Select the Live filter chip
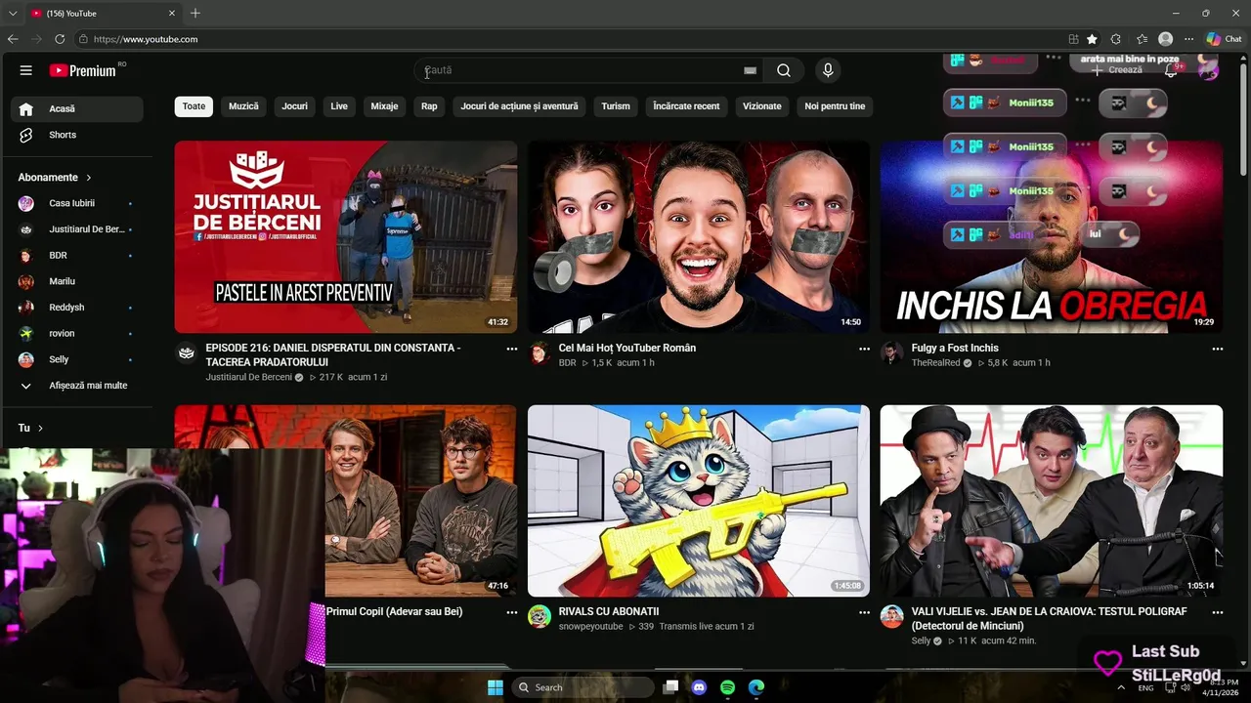This screenshot has height=703, width=1251. 339,106
